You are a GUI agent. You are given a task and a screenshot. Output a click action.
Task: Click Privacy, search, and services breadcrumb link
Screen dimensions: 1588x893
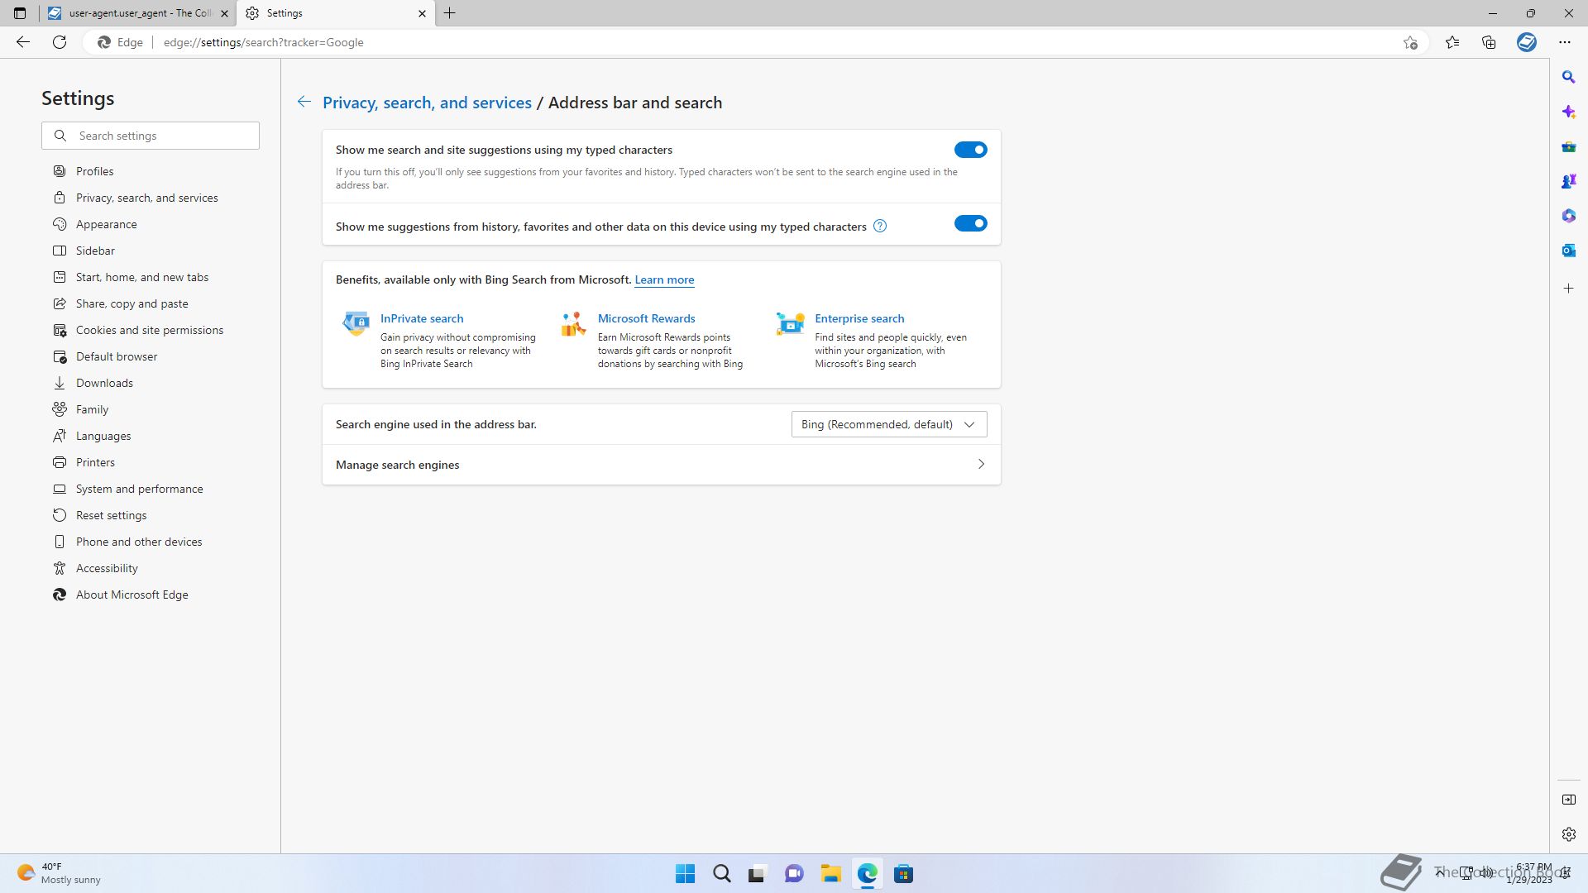click(x=427, y=103)
